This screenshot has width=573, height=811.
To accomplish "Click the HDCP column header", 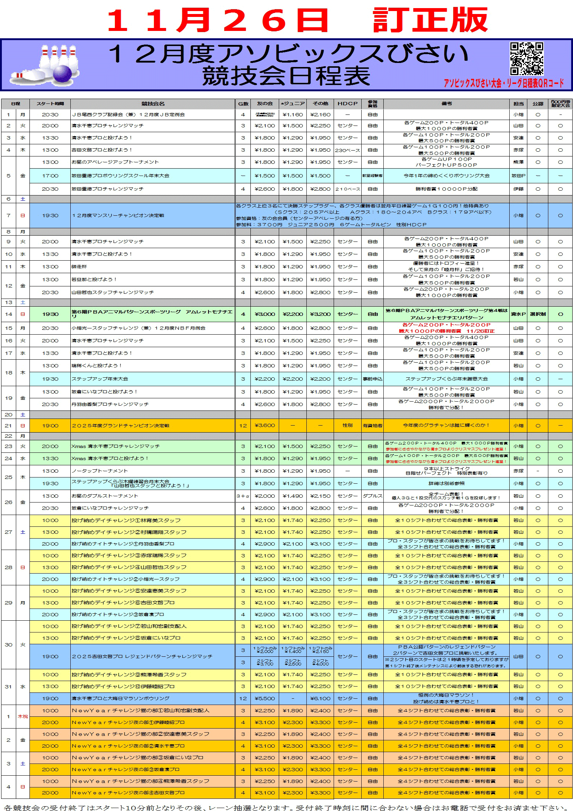I will pos(347,104).
